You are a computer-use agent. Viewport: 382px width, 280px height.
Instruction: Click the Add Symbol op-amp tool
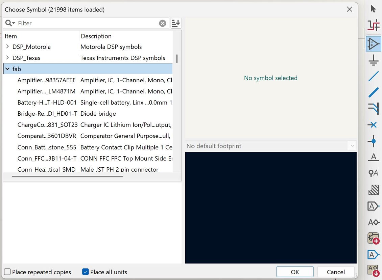[x=373, y=44]
